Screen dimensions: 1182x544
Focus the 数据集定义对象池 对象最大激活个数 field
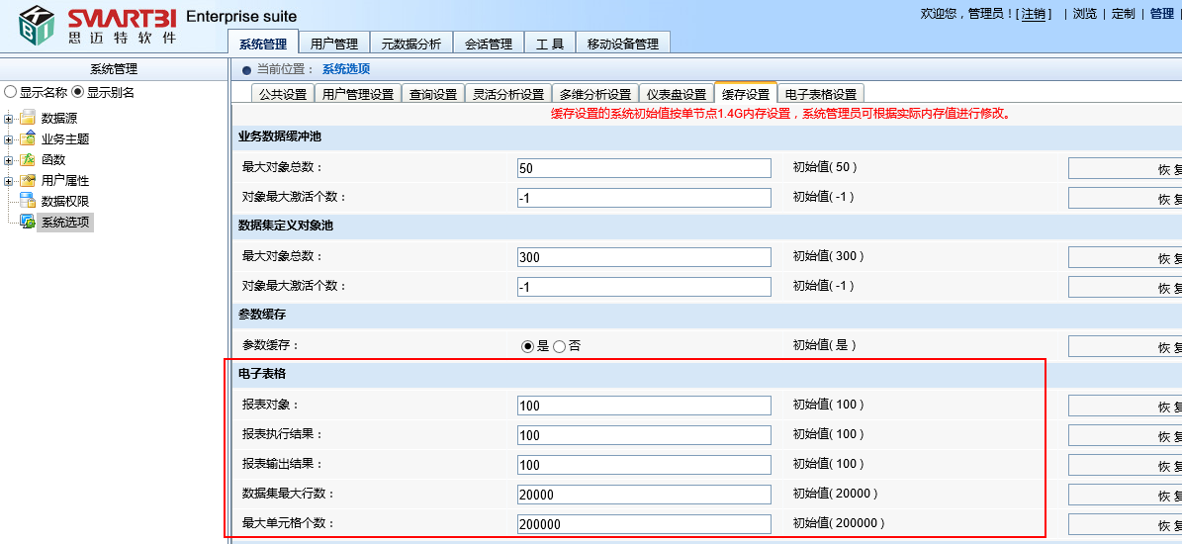(x=645, y=286)
